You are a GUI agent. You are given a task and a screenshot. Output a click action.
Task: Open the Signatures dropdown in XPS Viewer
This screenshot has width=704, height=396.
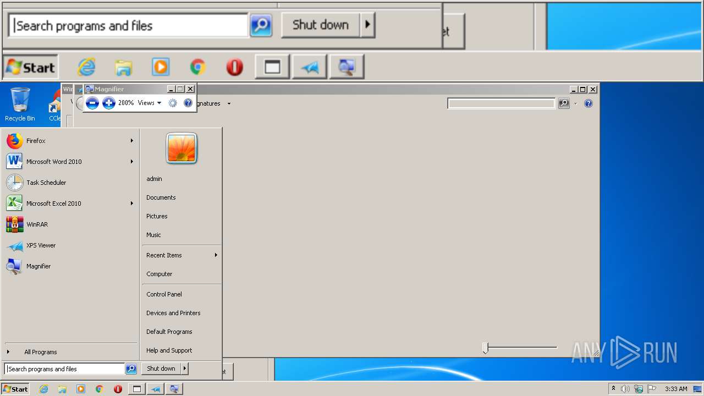(215, 103)
